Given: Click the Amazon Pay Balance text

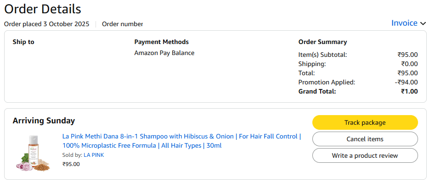Looking at the screenshot, I should (164, 53).
